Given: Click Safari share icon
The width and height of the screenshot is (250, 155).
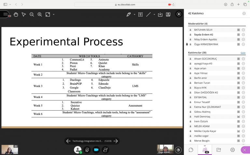Looking at the screenshot, I should tap(232, 5).
